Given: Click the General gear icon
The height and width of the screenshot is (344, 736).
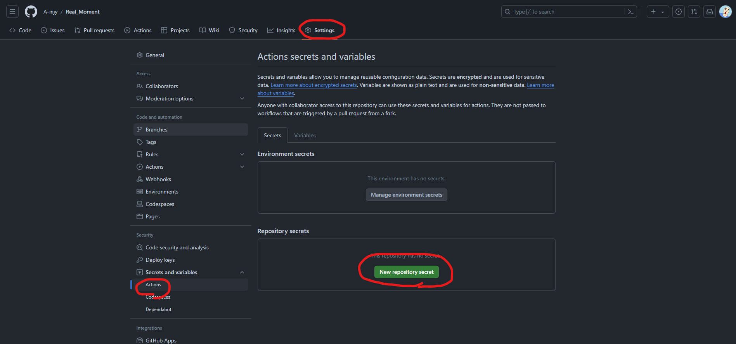Looking at the screenshot, I should [140, 55].
